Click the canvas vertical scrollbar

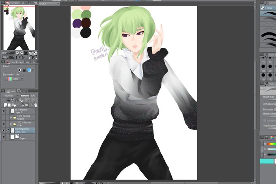(255, 95)
